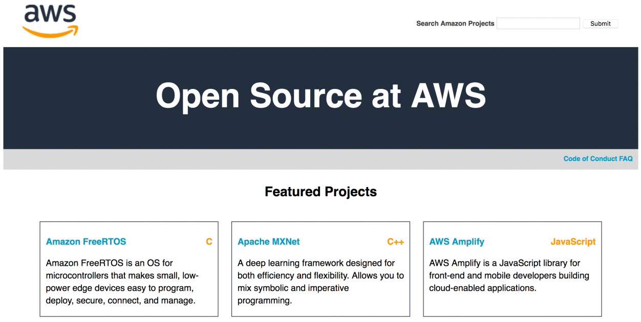Click the AWS logo
641x322 pixels.
click(x=50, y=20)
